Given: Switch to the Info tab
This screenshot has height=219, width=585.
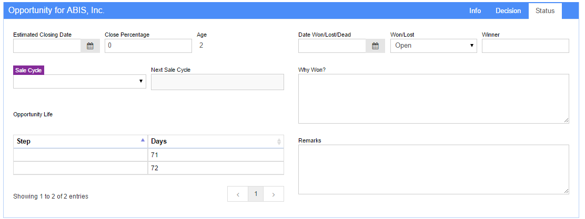Looking at the screenshot, I should coord(475,11).
